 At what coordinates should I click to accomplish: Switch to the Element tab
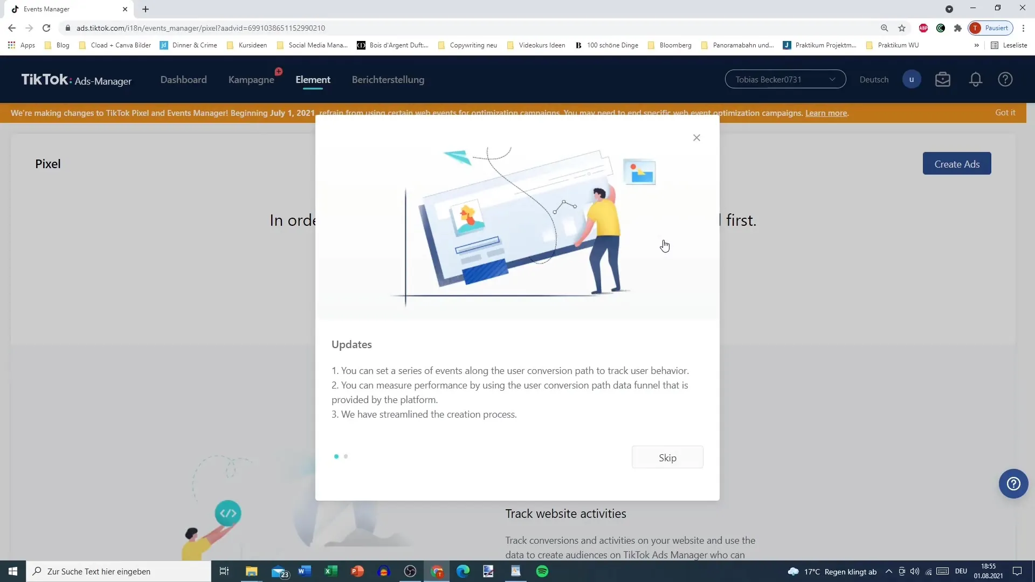point(313,80)
